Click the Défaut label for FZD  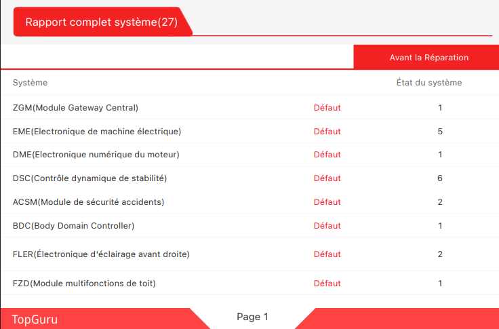(x=327, y=284)
